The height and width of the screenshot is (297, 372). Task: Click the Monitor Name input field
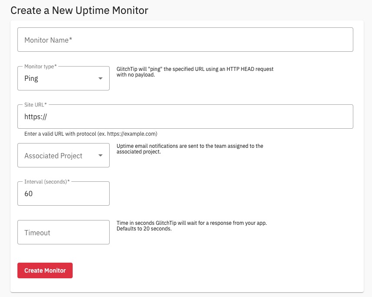pyautogui.click(x=185, y=40)
